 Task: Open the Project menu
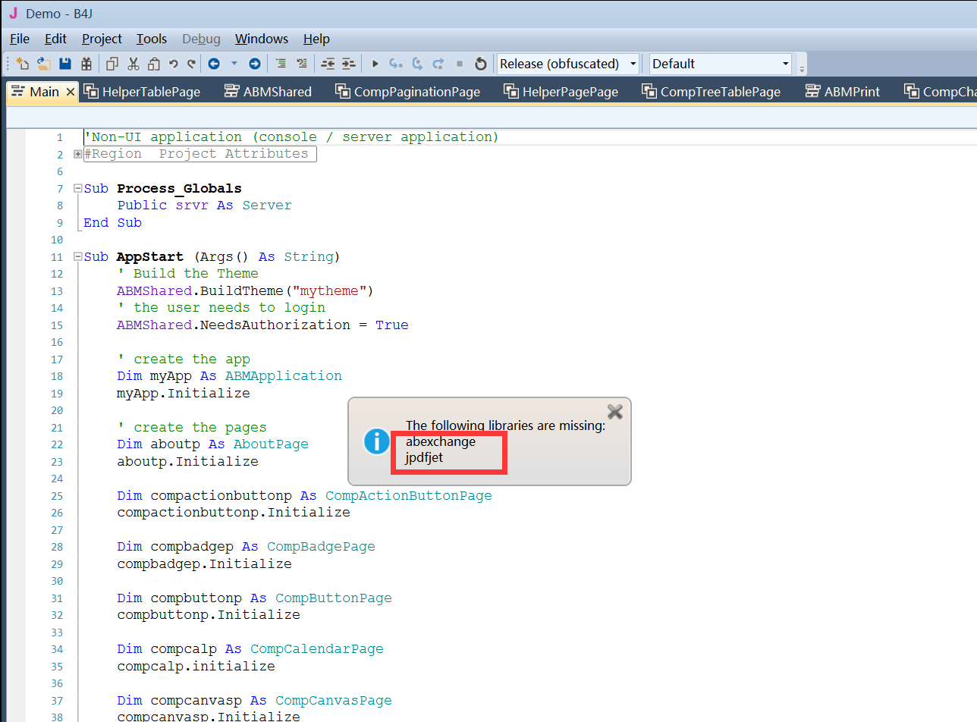pyautogui.click(x=102, y=39)
